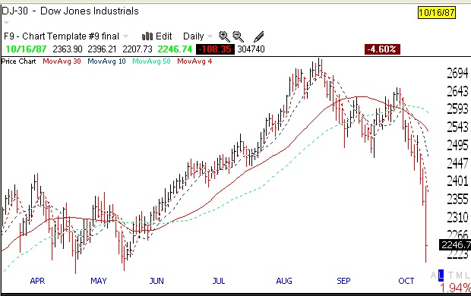Click the JUN month label on time axis

[156, 281]
